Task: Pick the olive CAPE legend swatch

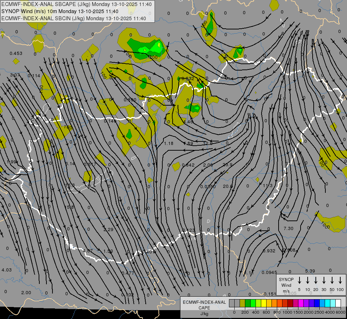Action: [x=242, y=303]
